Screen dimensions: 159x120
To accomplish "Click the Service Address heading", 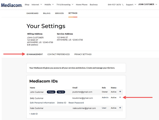I will [x=65, y=34].
